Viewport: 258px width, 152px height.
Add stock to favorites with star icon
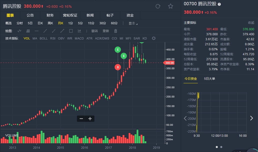tap(171, 6)
